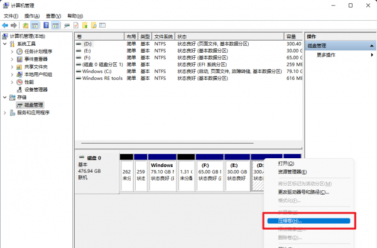This screenshot has height=248, width=377.
Task: Open the Action (操作) menu
Action: 32,16
